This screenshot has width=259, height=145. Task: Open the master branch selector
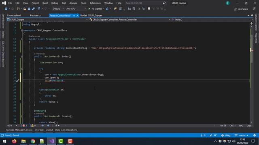point(242,135)
